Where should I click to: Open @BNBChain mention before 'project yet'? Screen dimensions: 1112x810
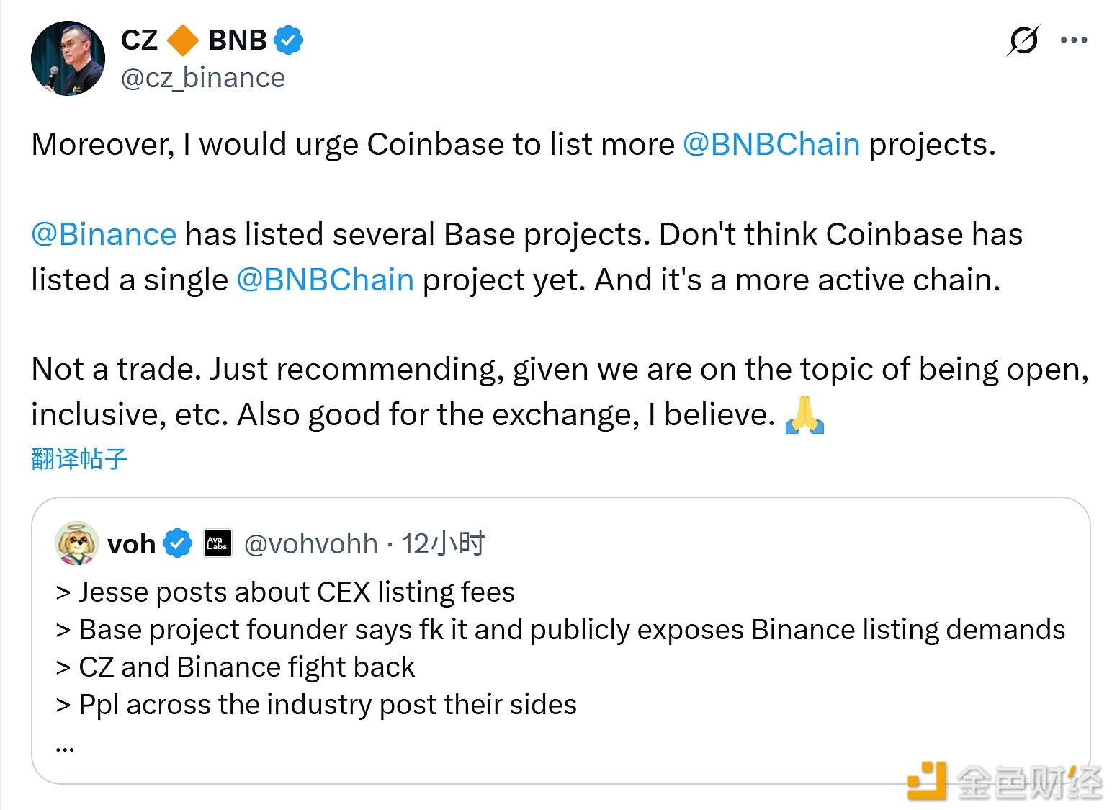tap(325, 280)
